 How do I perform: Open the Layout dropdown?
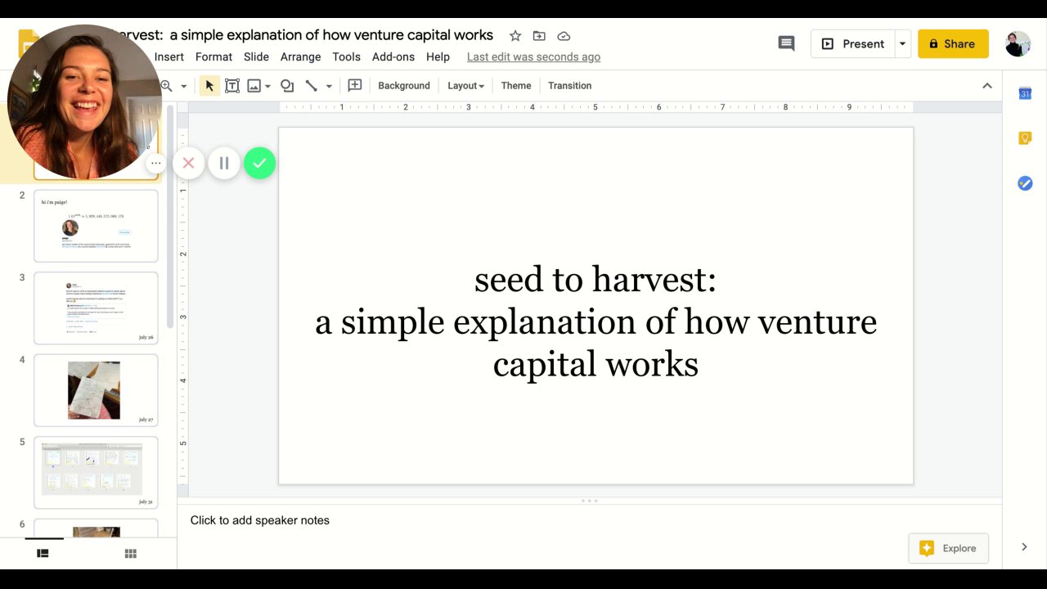(x=465, y=85)
